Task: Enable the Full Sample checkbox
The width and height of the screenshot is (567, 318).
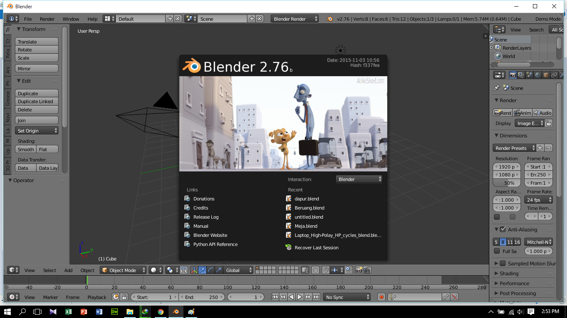Action: [497, 251]
